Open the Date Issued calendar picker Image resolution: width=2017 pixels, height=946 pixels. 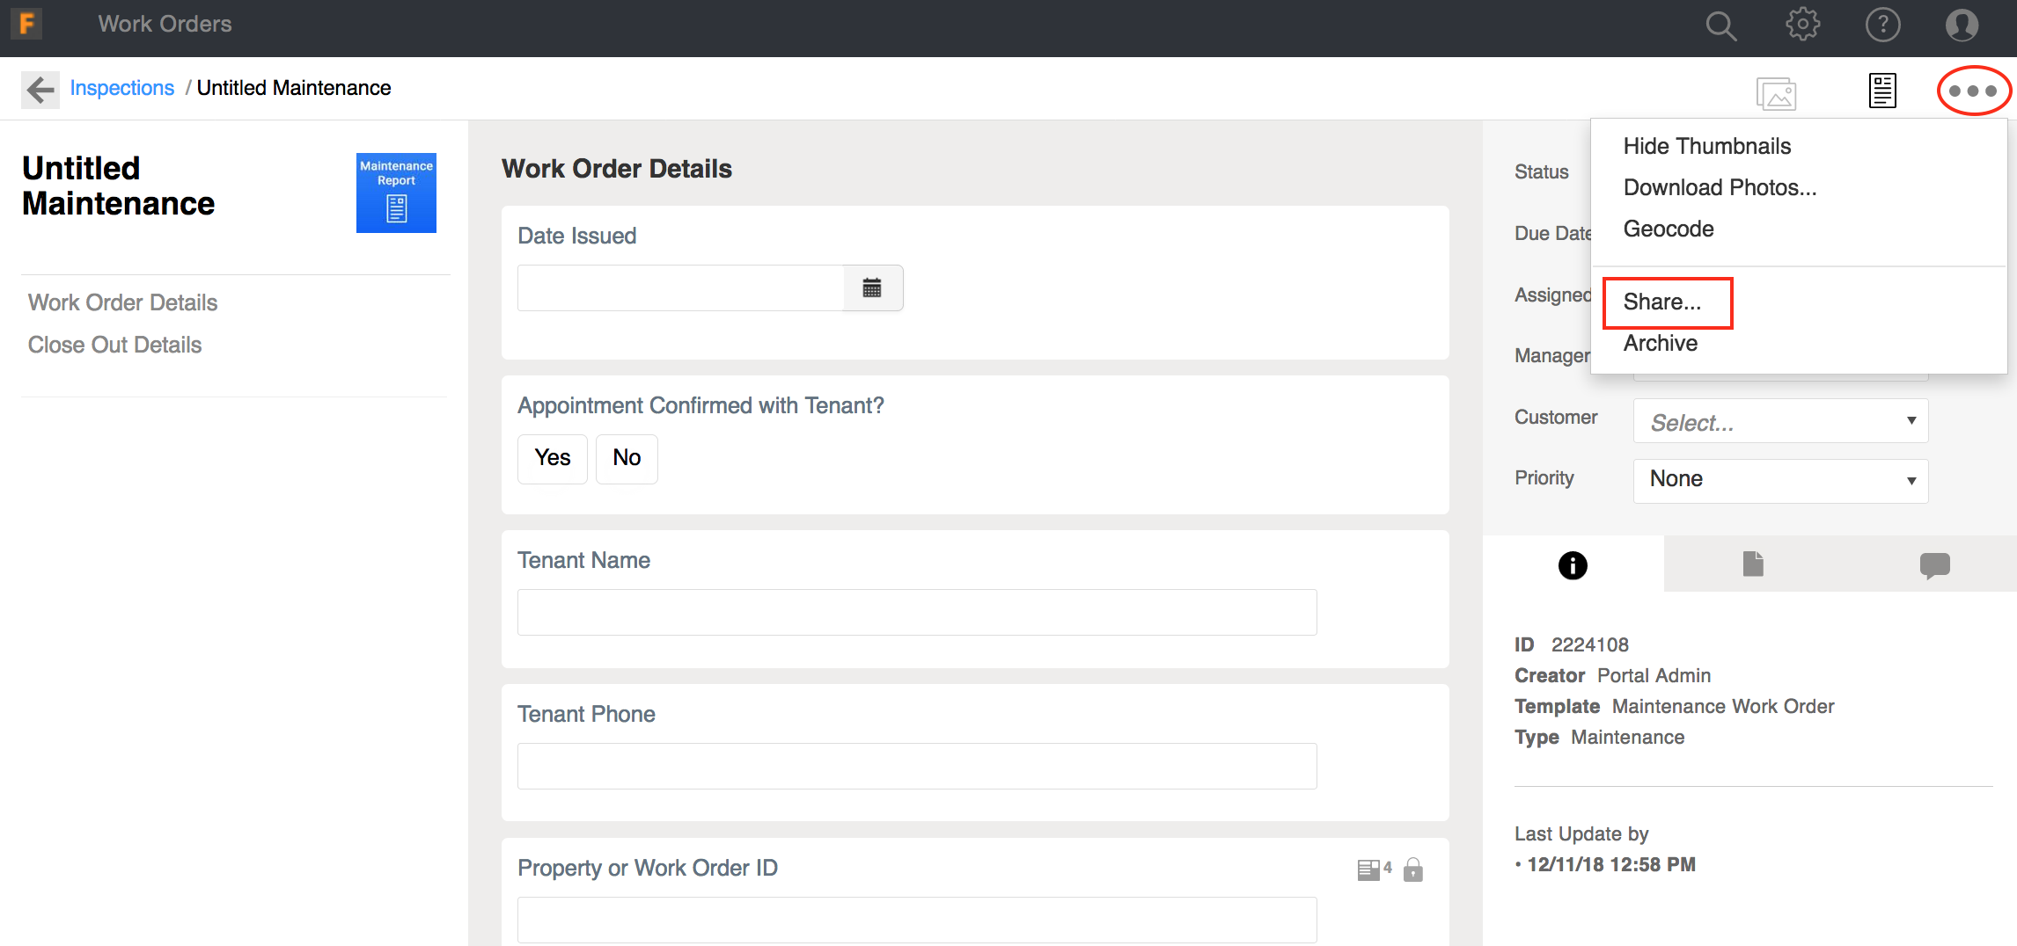872,287
